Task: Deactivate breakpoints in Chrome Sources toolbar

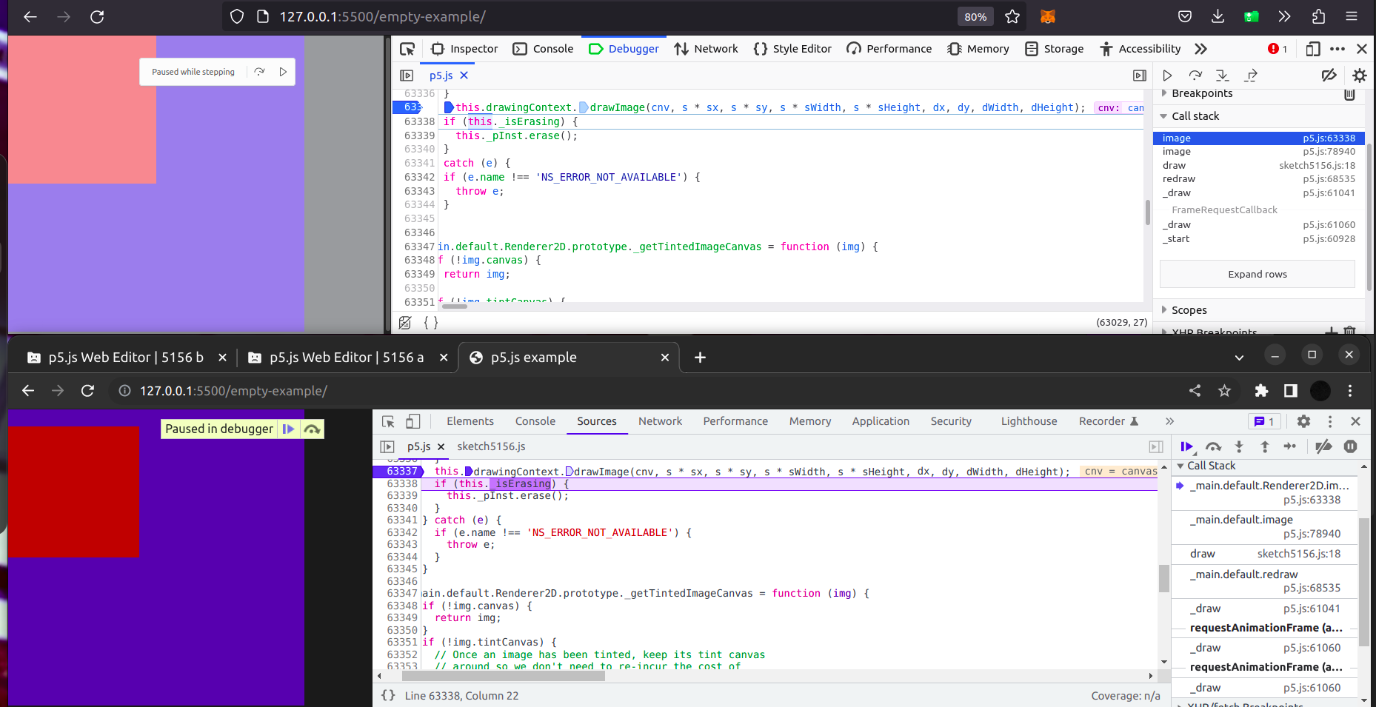Action: pyautogui.click(x=1323, y=446)
